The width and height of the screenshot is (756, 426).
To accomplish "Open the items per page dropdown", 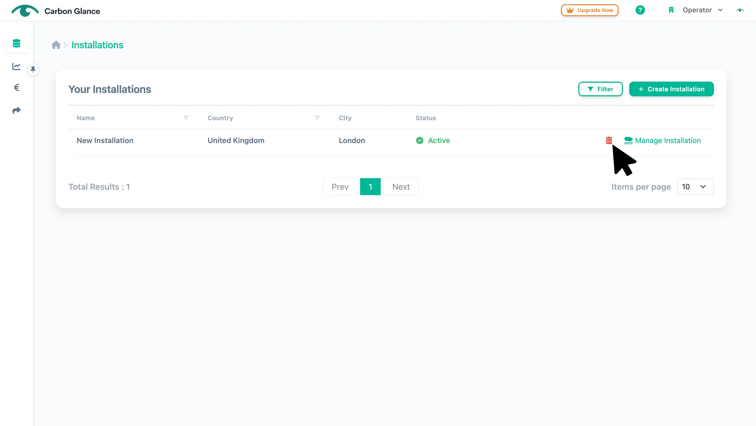I will point(695,187).
